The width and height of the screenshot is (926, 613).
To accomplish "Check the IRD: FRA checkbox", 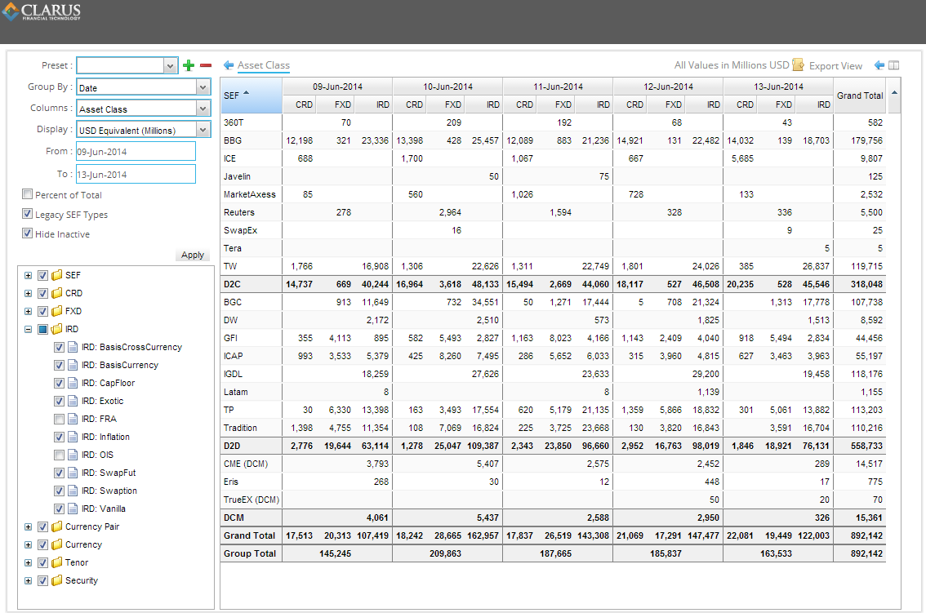I will click(59, 419).
